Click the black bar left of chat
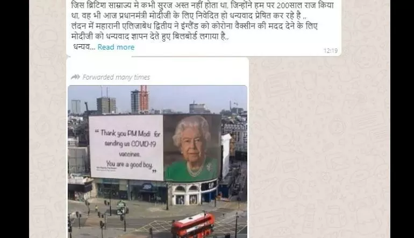 coord(15,119)
